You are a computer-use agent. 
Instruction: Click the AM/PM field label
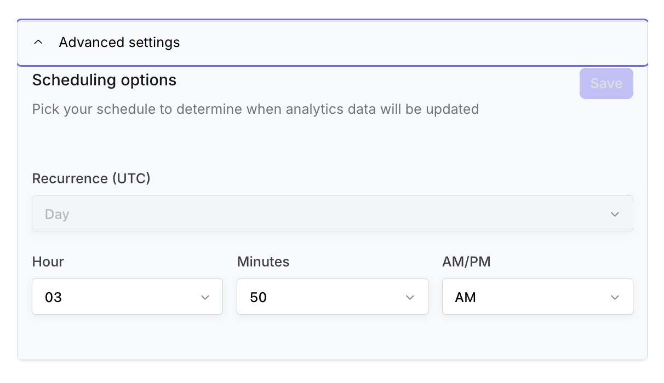click(x=466, y=262)
